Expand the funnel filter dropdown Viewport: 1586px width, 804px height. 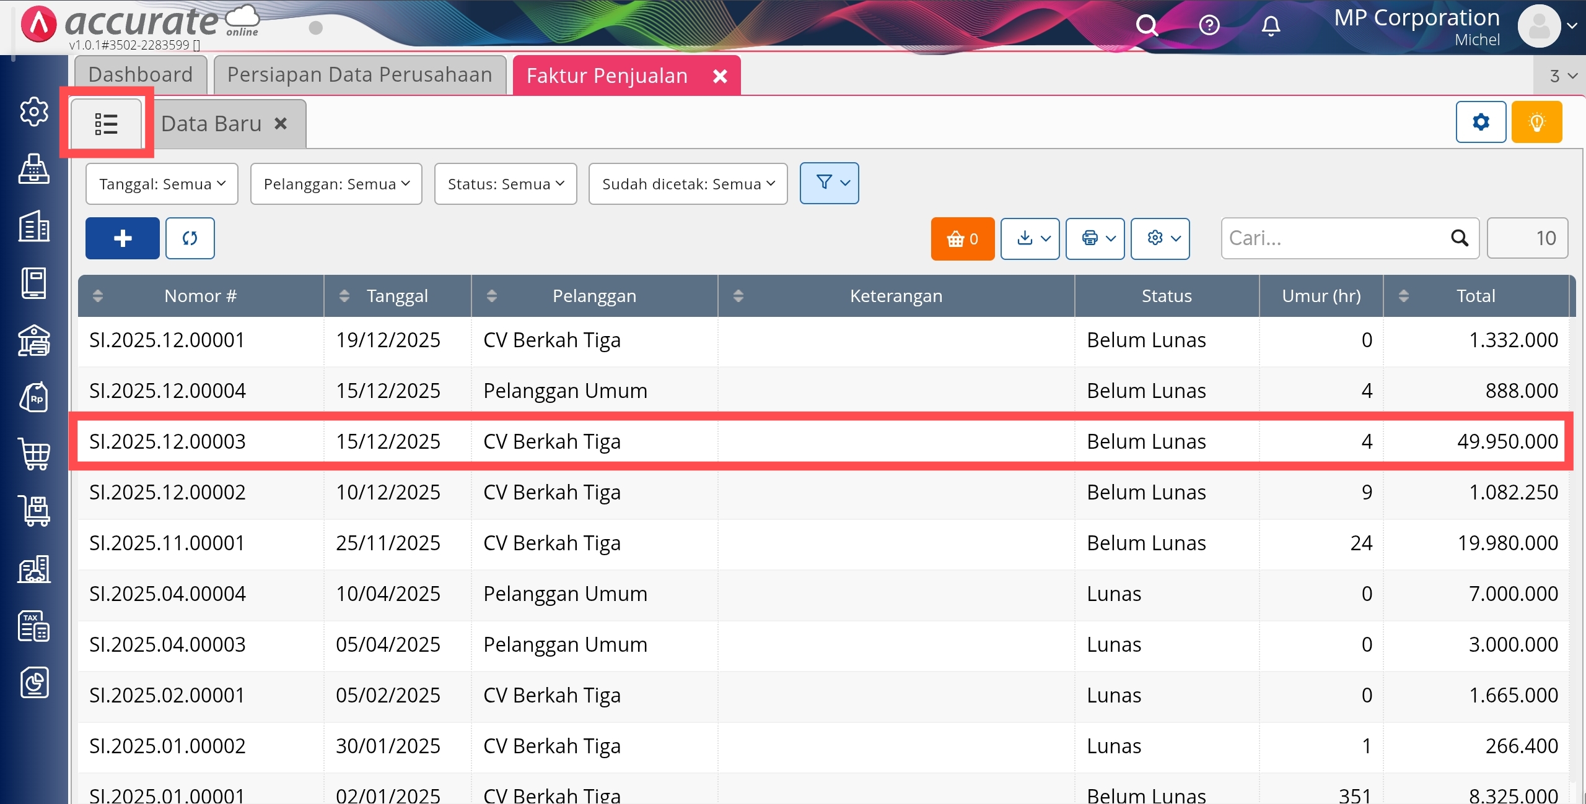point(829,183)
